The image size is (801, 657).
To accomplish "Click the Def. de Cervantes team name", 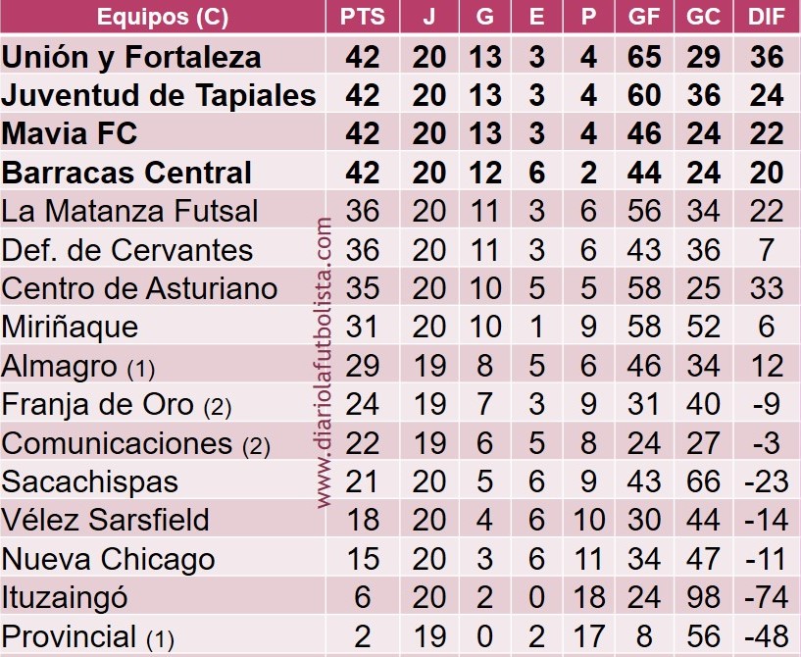I will pyautogui.click(x=127, y=250).
